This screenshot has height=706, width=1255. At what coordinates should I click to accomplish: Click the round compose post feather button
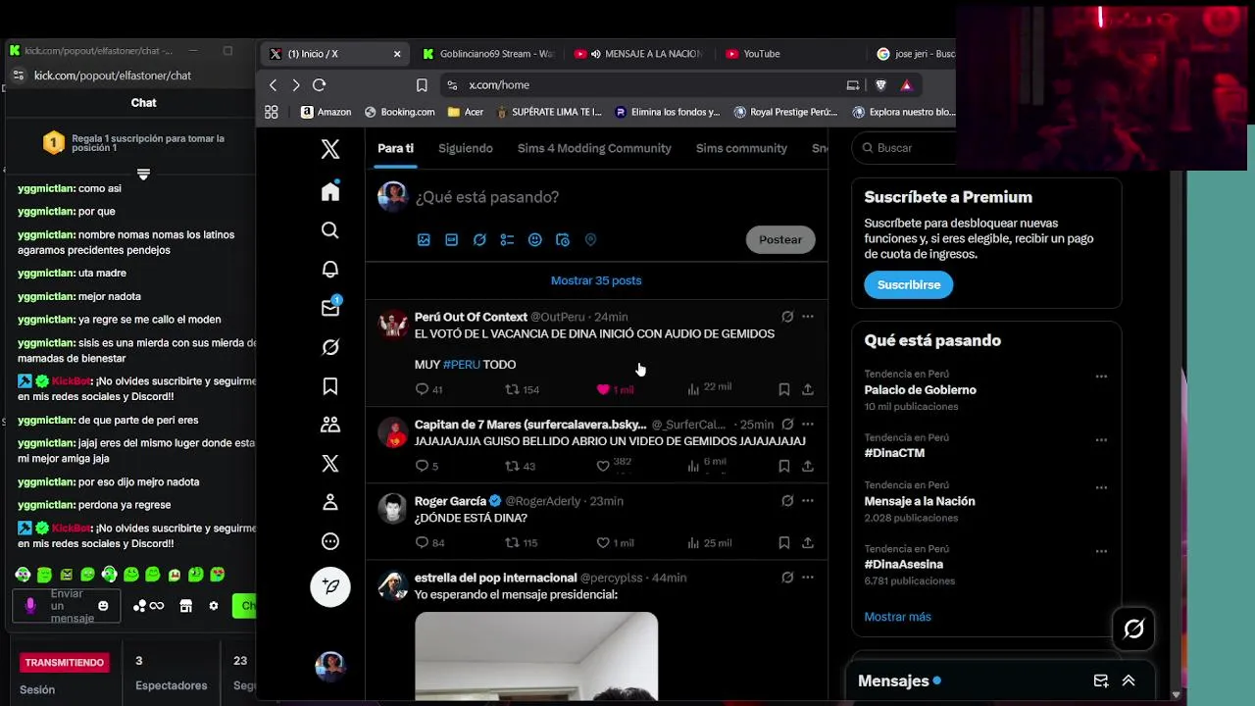click(330, 586)
